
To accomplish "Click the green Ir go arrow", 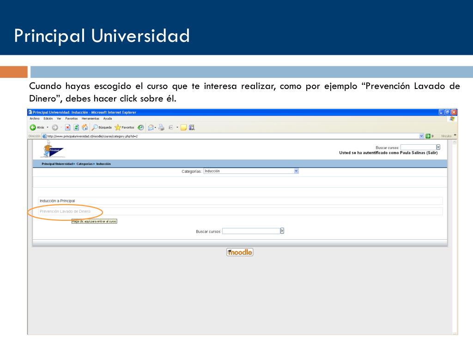I will tap(428, 136).
